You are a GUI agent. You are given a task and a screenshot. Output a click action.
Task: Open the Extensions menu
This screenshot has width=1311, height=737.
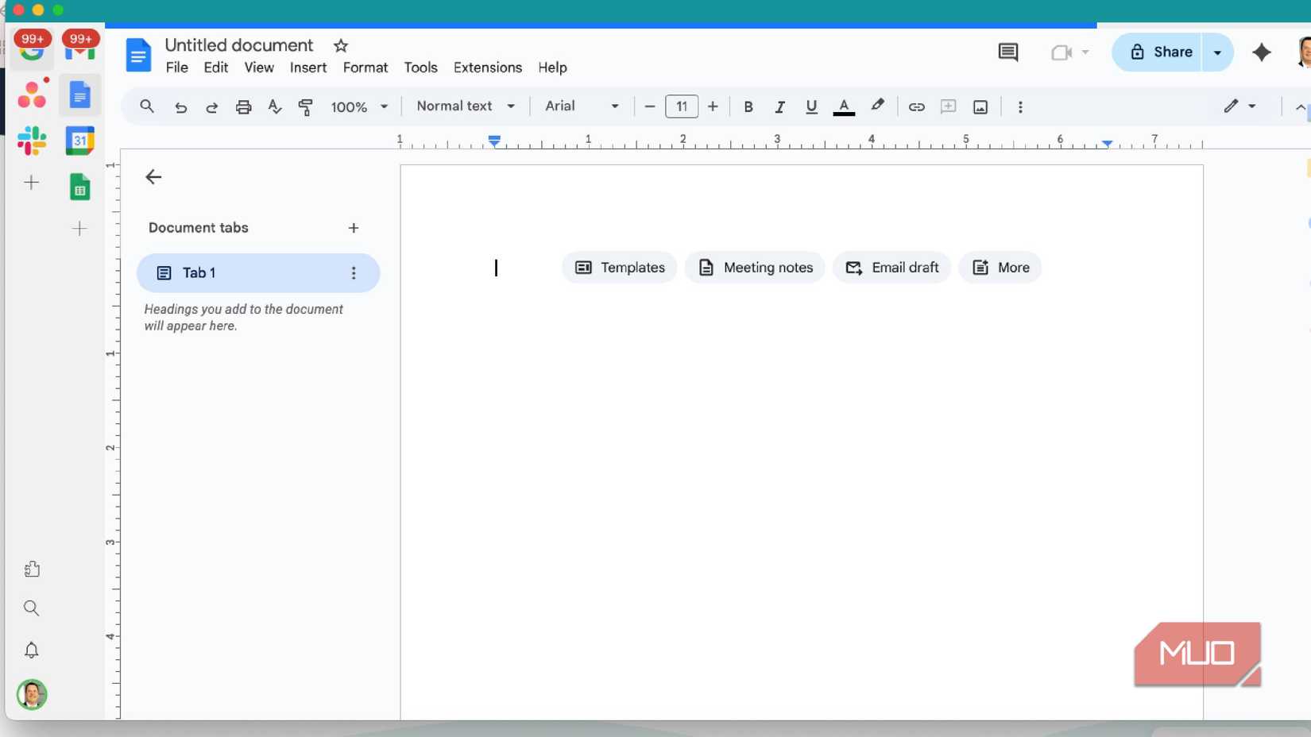488,68
